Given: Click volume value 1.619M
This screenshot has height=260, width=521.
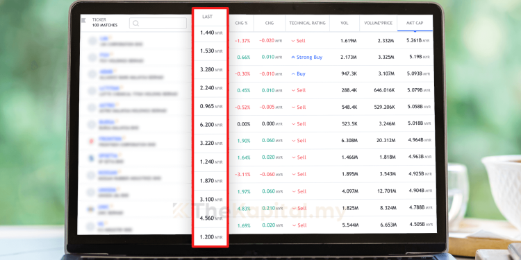Looking at the screenshot, I should click(x=349, y=41).
